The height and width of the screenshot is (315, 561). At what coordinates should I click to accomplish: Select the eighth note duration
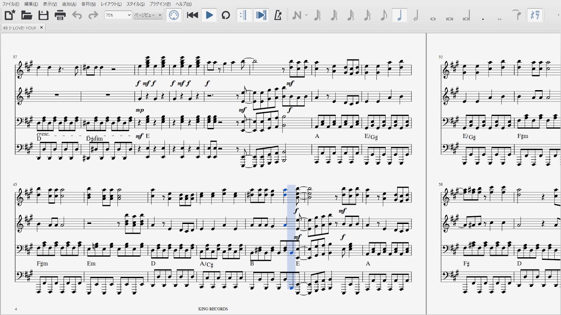pos(383,15)
